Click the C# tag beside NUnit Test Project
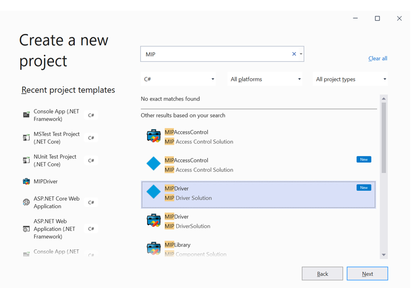The image size is (411, 288). (91, 160)
